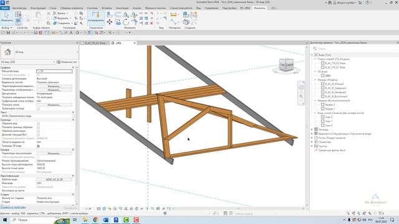
Task: Open Word from the taskbar
Action: coord(105,220)
